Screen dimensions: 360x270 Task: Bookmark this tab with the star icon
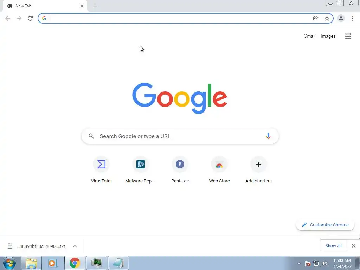pyautogui.click(x=327, y=18)
